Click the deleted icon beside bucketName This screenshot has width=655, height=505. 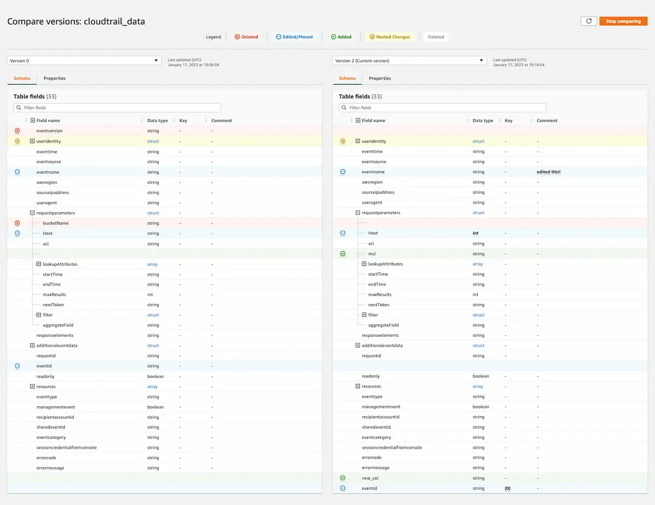coord(16,223)
